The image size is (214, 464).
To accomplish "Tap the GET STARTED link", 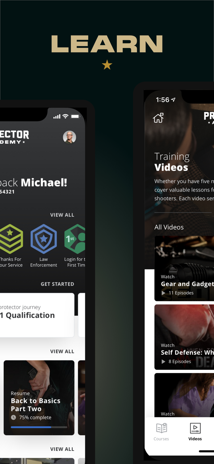I will (x=57, y=284).
